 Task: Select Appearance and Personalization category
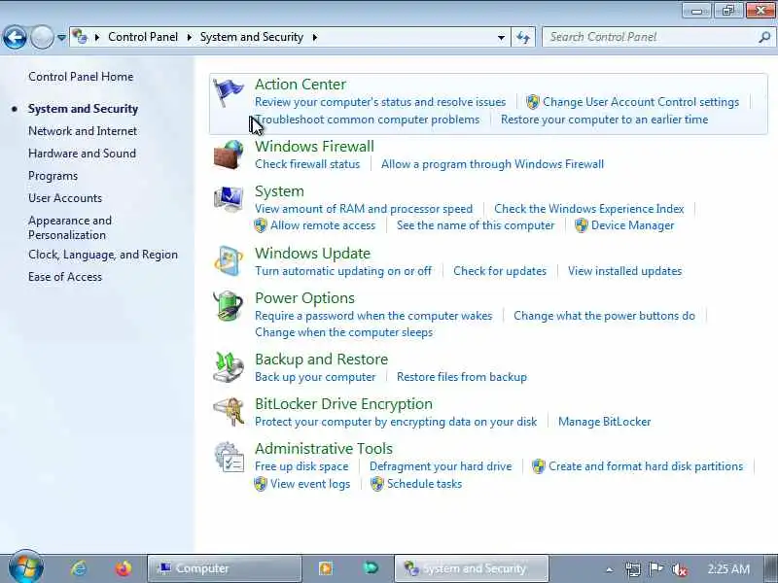[x=70, y=227]
